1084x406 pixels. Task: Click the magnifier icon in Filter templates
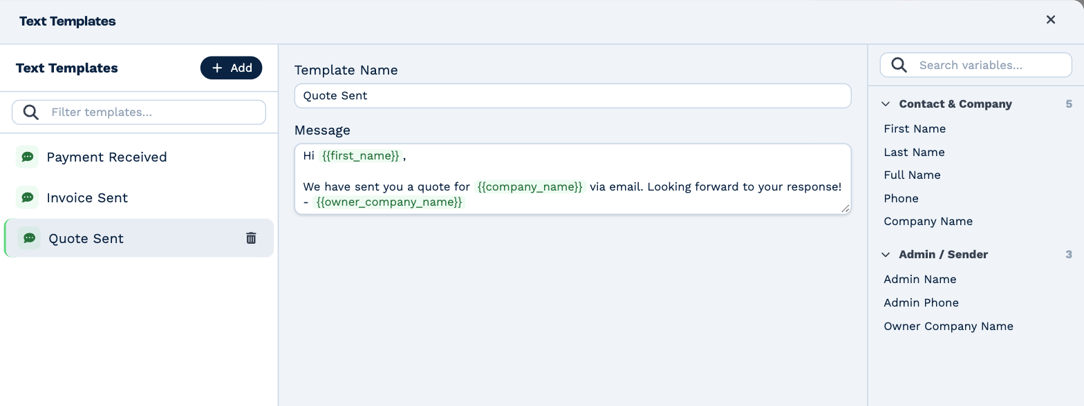pyautogui.click(x=31, y=112)
